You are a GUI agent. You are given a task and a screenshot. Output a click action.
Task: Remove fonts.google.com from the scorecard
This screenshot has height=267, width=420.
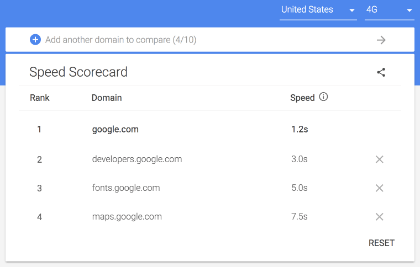[x=379, y=188]
